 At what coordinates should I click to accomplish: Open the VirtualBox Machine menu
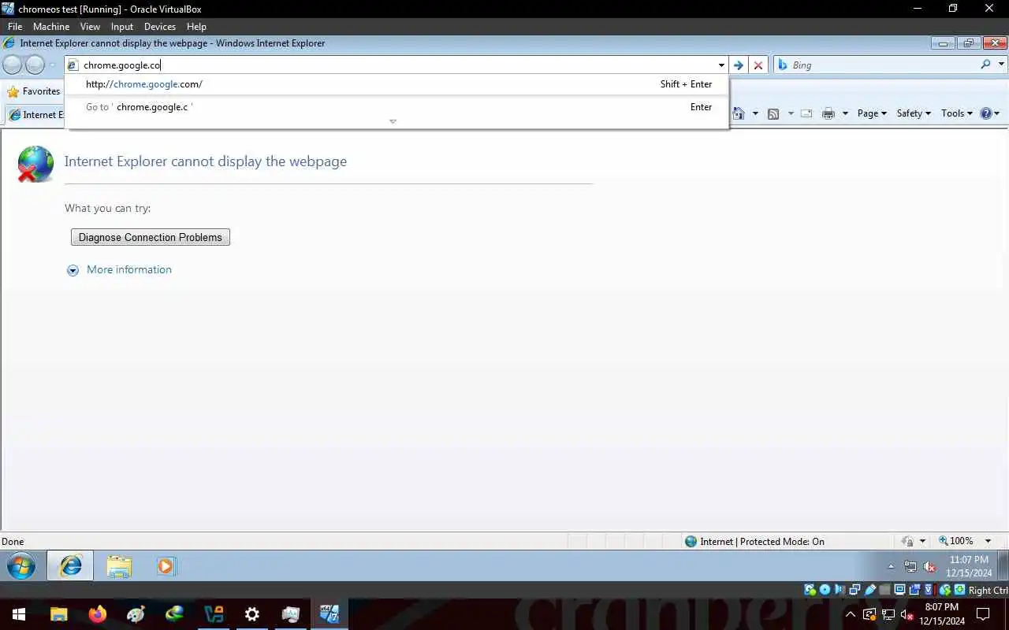[x=51, y=26]
